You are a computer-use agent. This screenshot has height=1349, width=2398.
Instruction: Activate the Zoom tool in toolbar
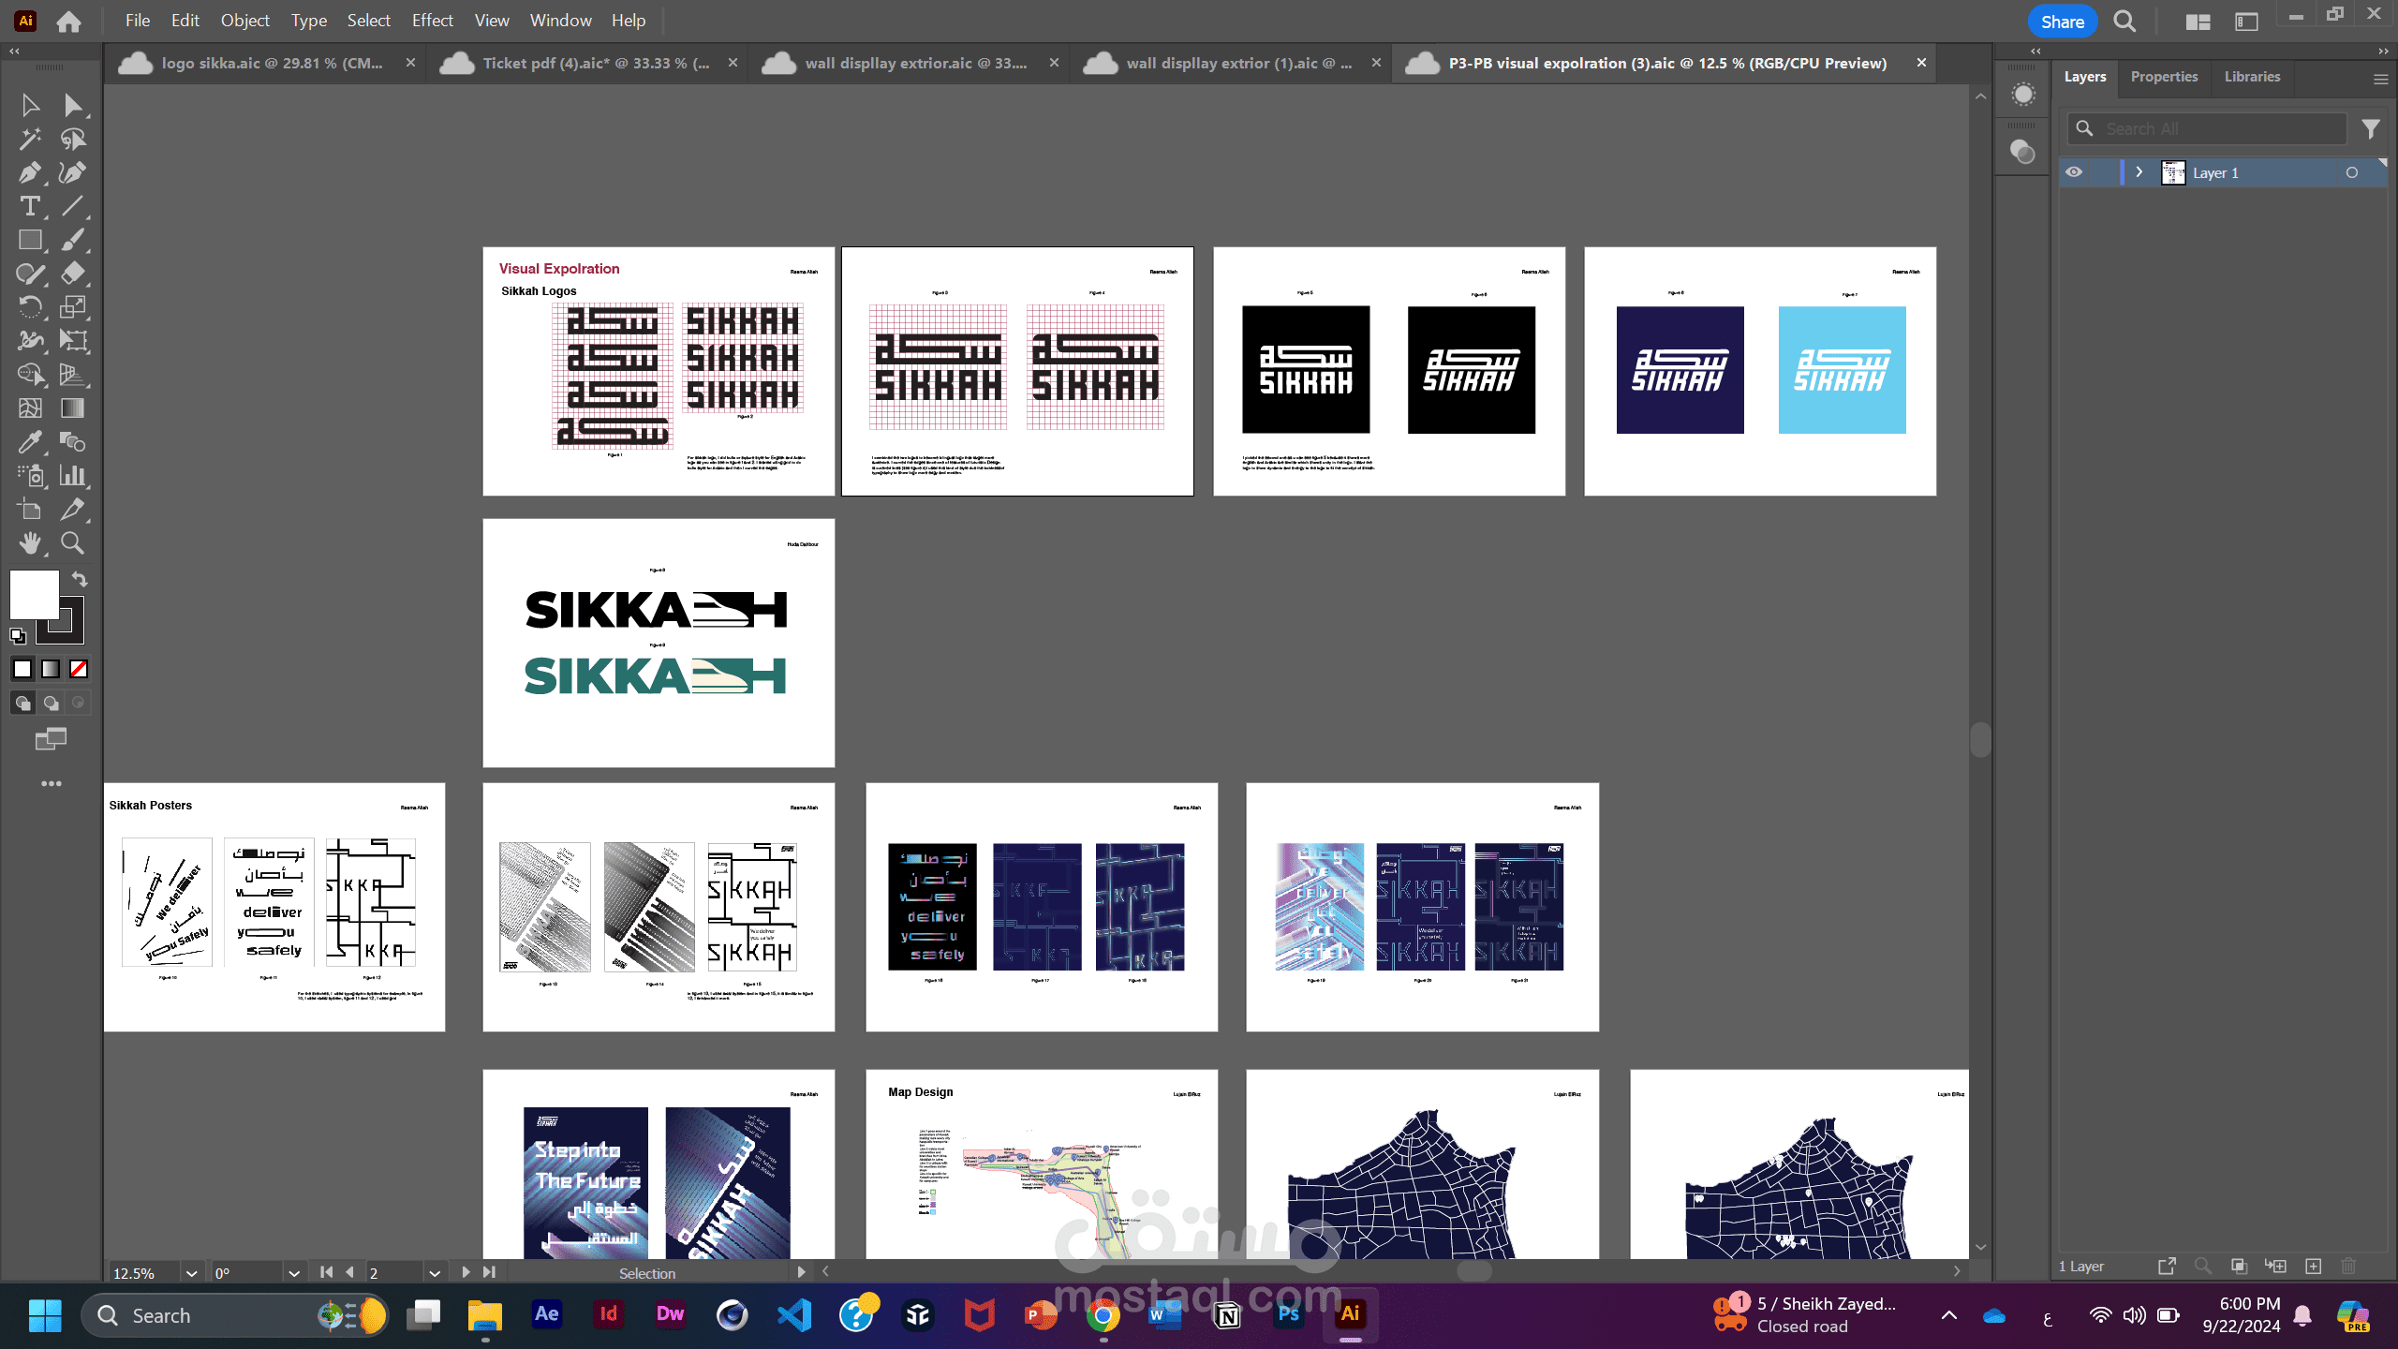pos(72,543)
